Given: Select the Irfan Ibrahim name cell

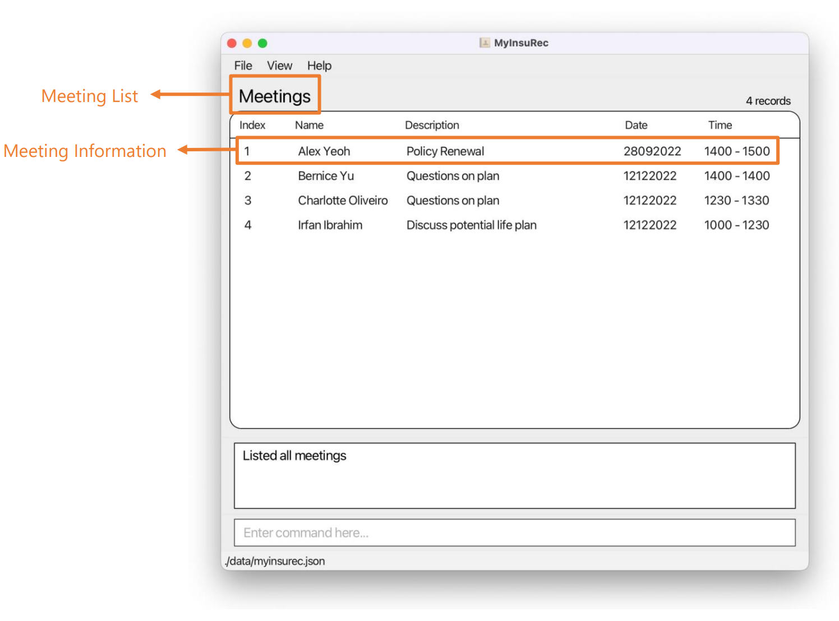Looking at the screenshot, I should (x=330, y=225).
